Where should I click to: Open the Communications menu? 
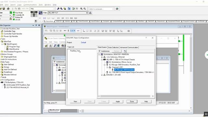tap(30, 5)
